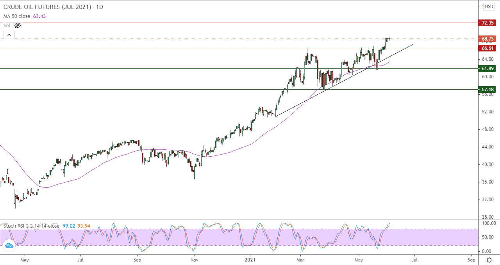Select the 61.99 support price label

[488, 69]
